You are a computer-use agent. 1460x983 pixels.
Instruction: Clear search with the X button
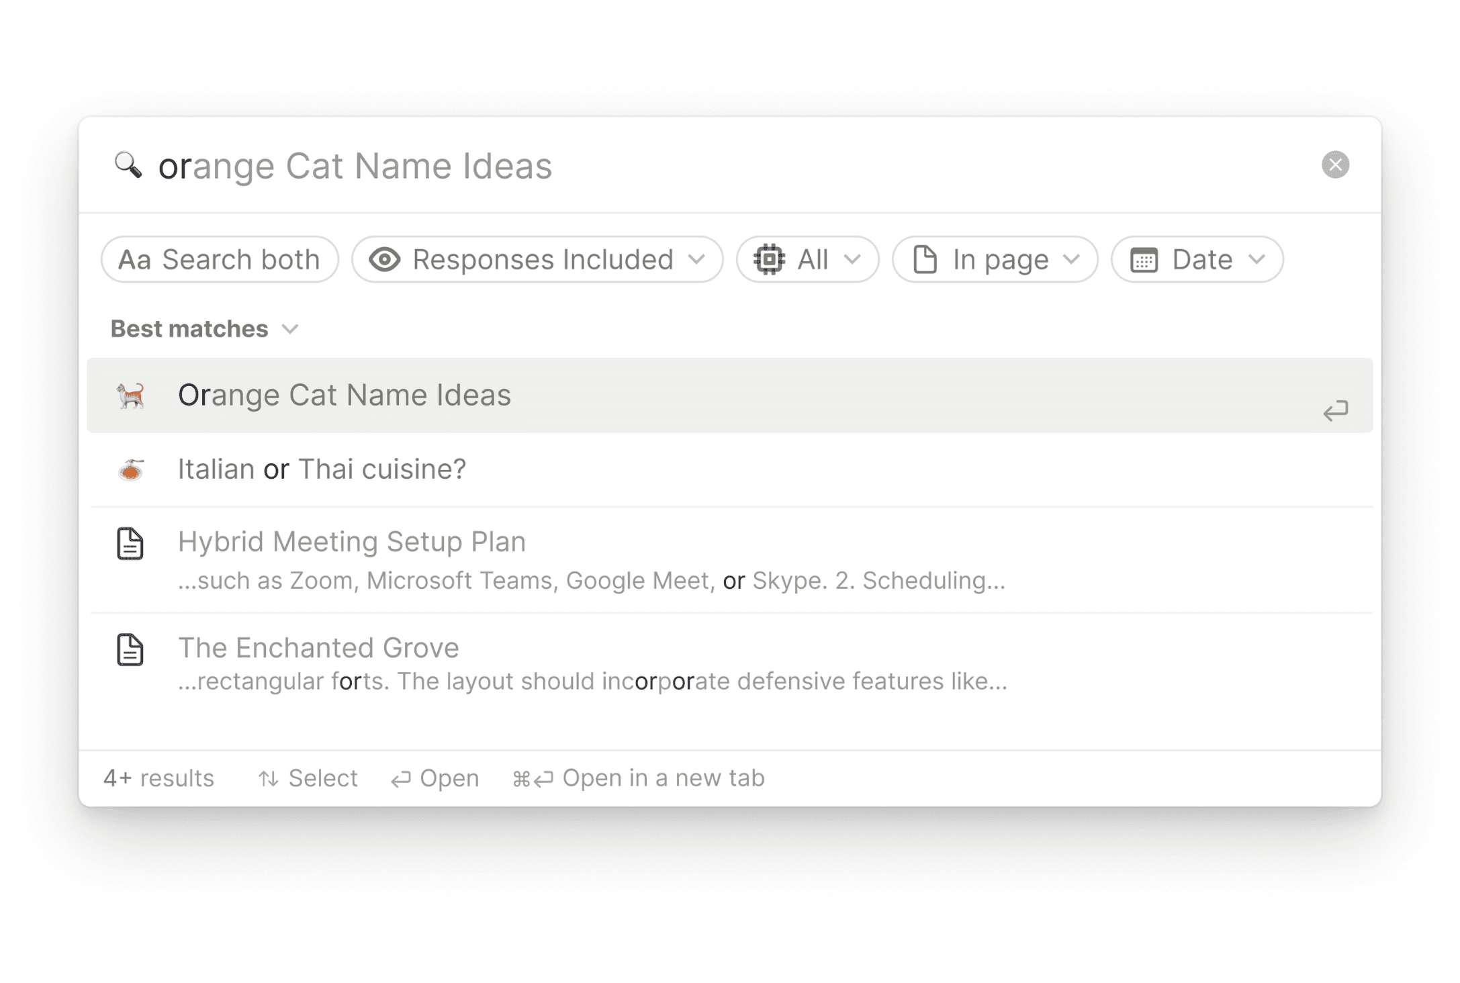(x=1334, y=165)
